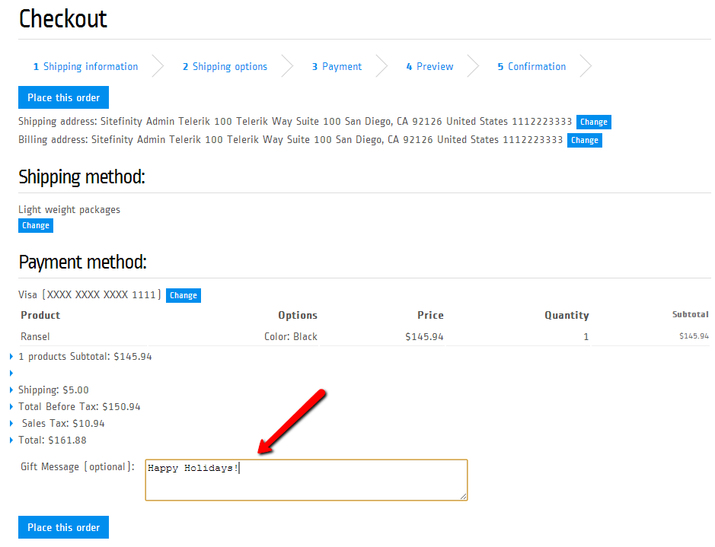715x547 pixels.
Task: Expand the Sales Tax arrow
Action: tap(11, 424)
